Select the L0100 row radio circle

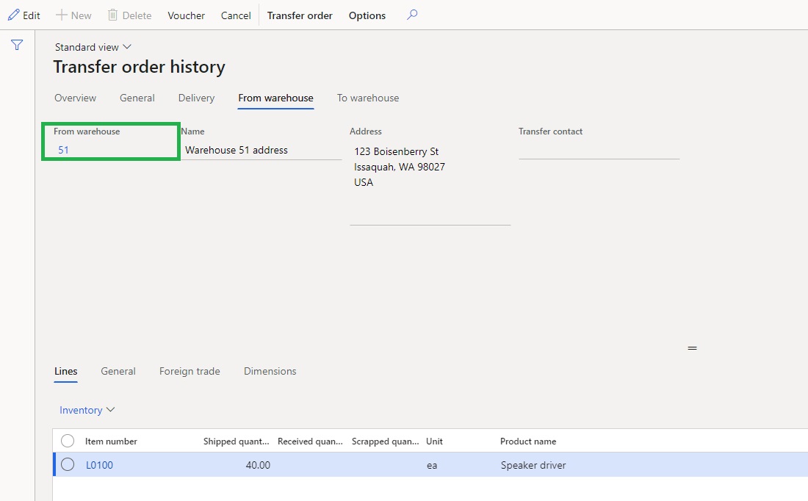tap(68, 464)
